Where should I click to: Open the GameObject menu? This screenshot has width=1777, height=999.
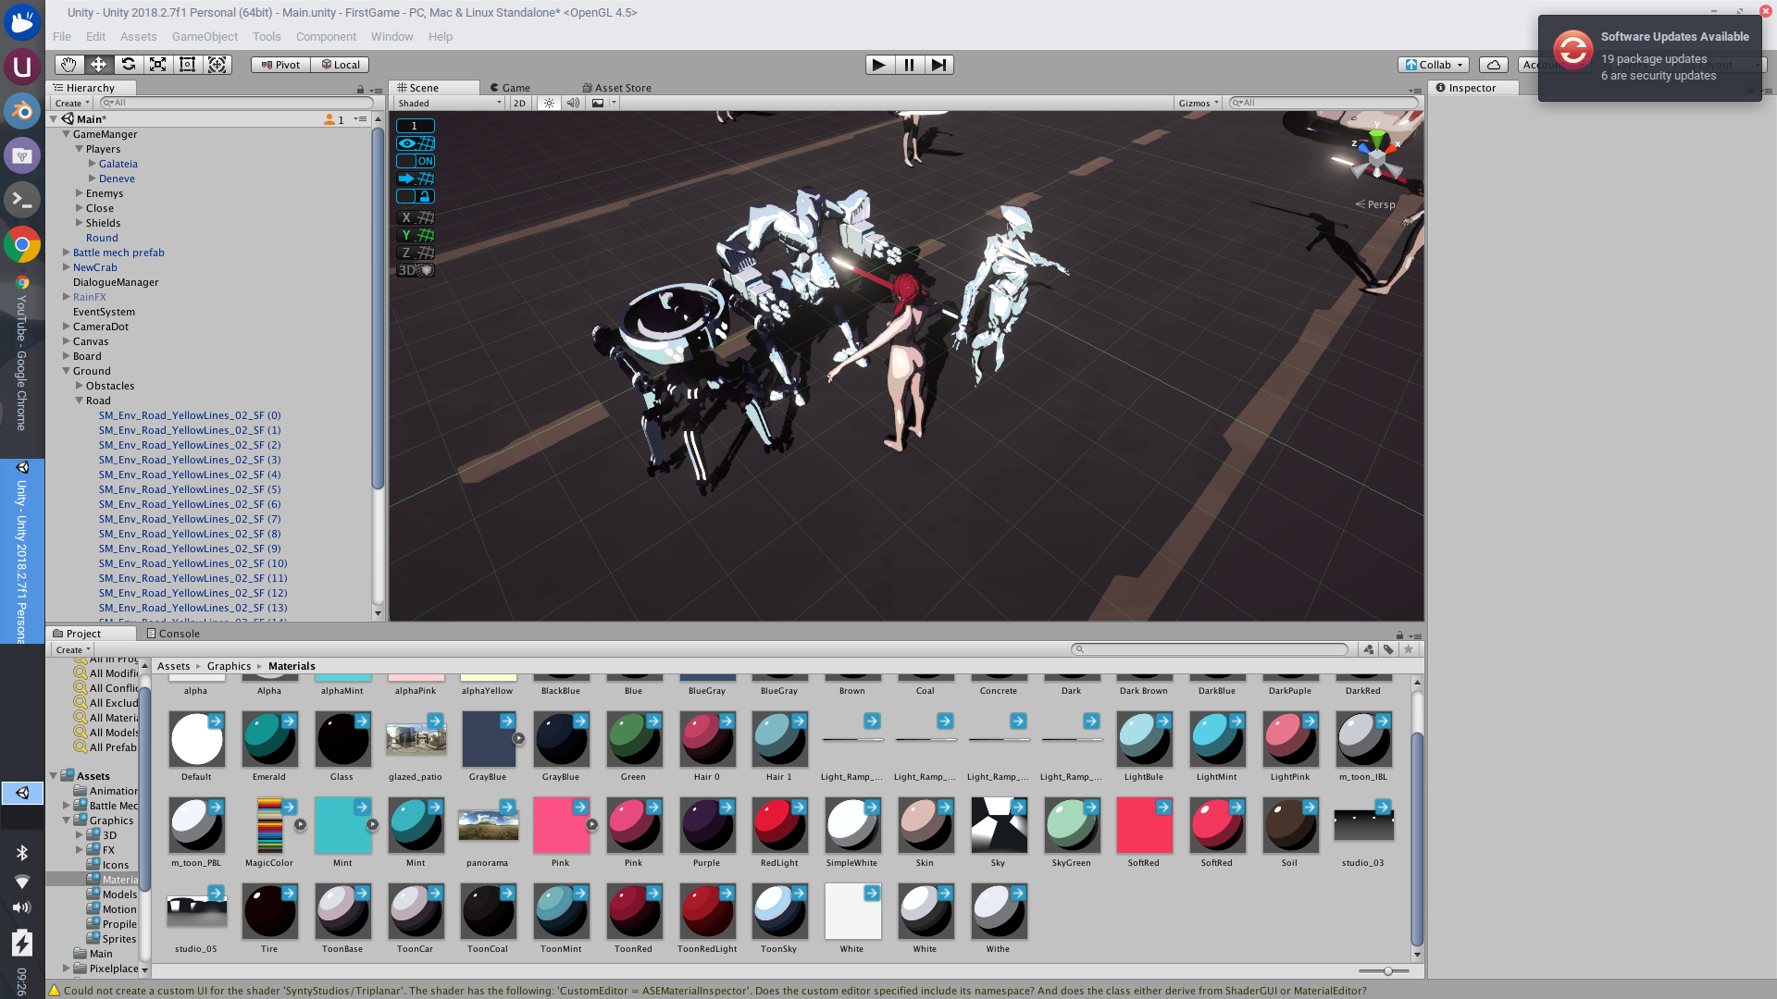pyautogui.click(x=205, y=37)
